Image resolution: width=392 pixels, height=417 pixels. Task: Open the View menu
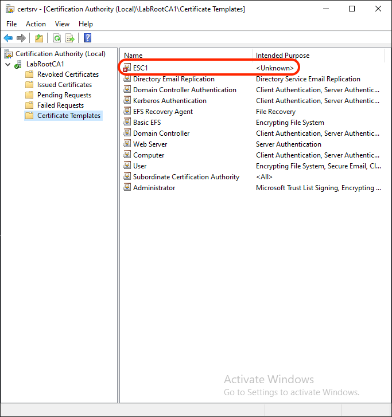(x=62, y=24)
